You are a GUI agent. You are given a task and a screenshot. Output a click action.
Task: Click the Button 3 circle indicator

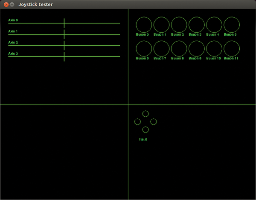coord(197,25)
